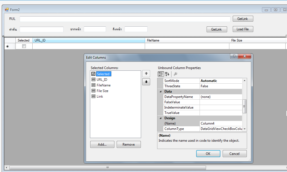Click the horizontal scrollbar left arrow
The image size is (287, 172).
pyautogui.click(x=6, y=168)
